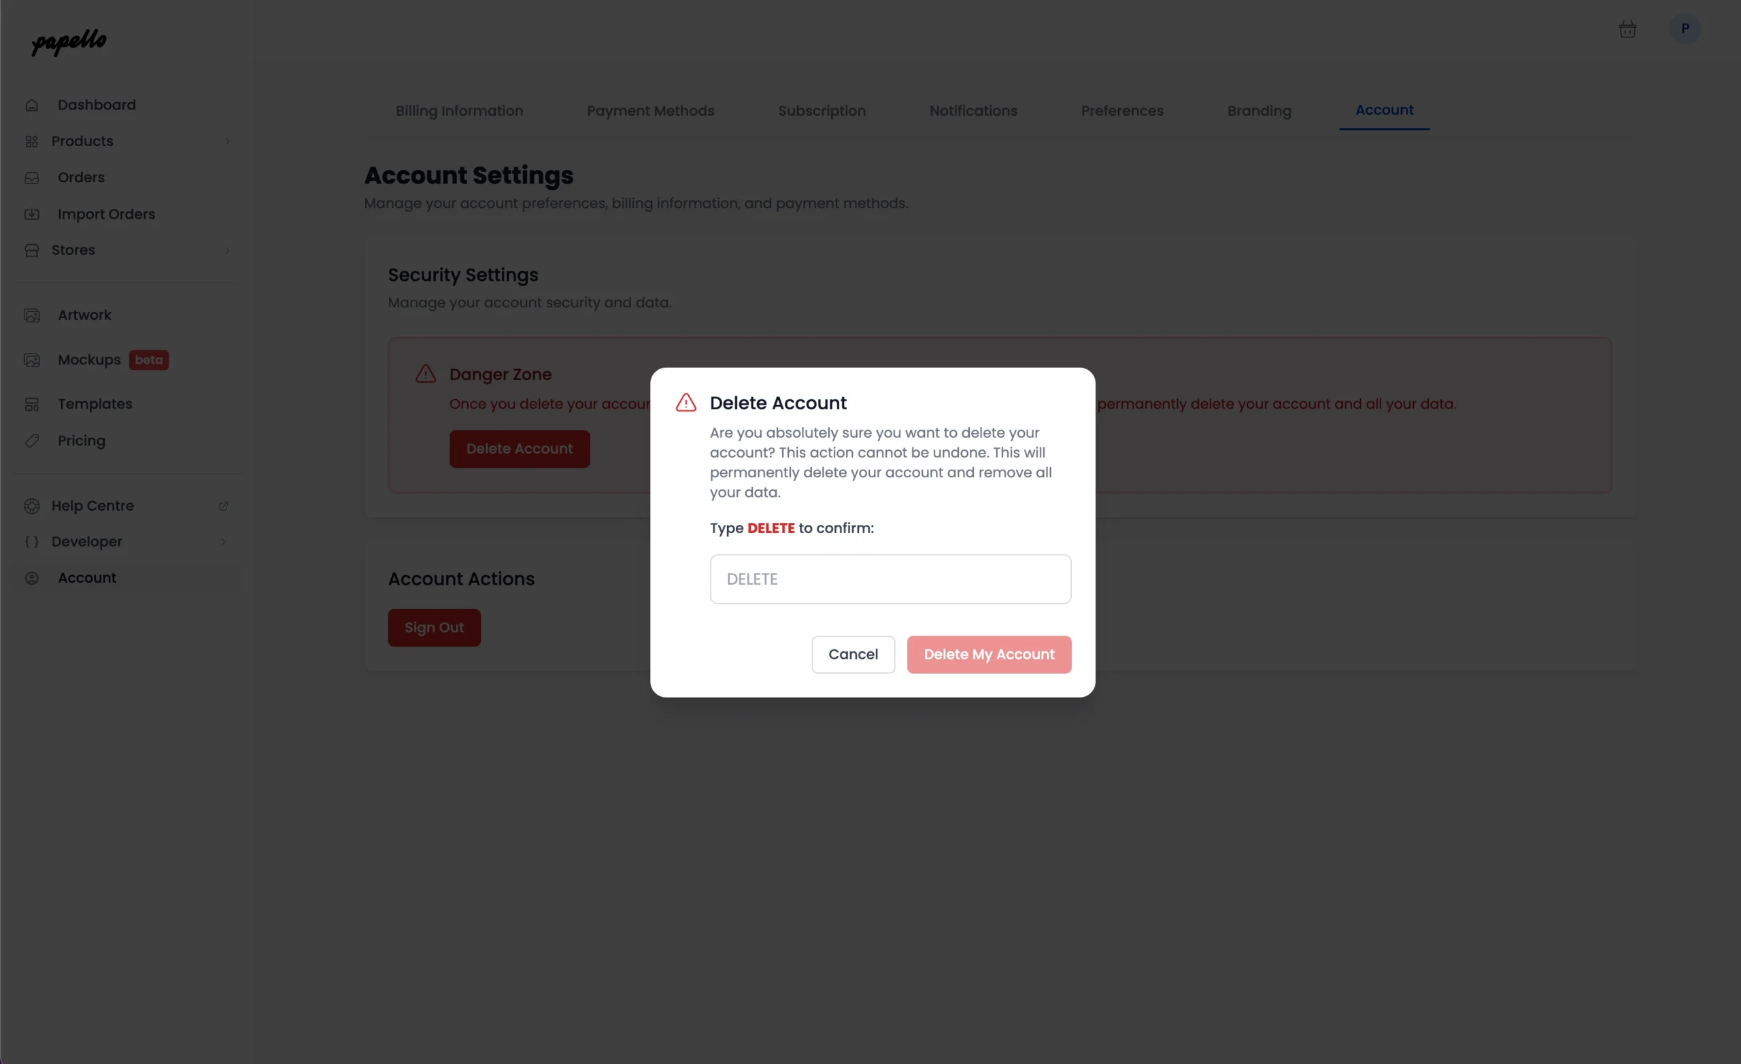The width and height of the screenshot is (1741, 1064).
Task: Focus the DELETE confirmation text field
Action: tap(890, 579)
